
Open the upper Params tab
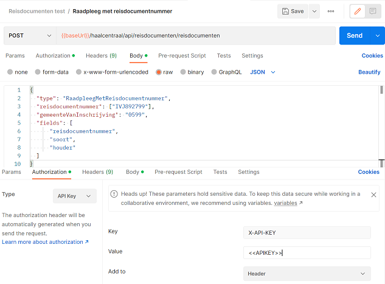(15, 56)
